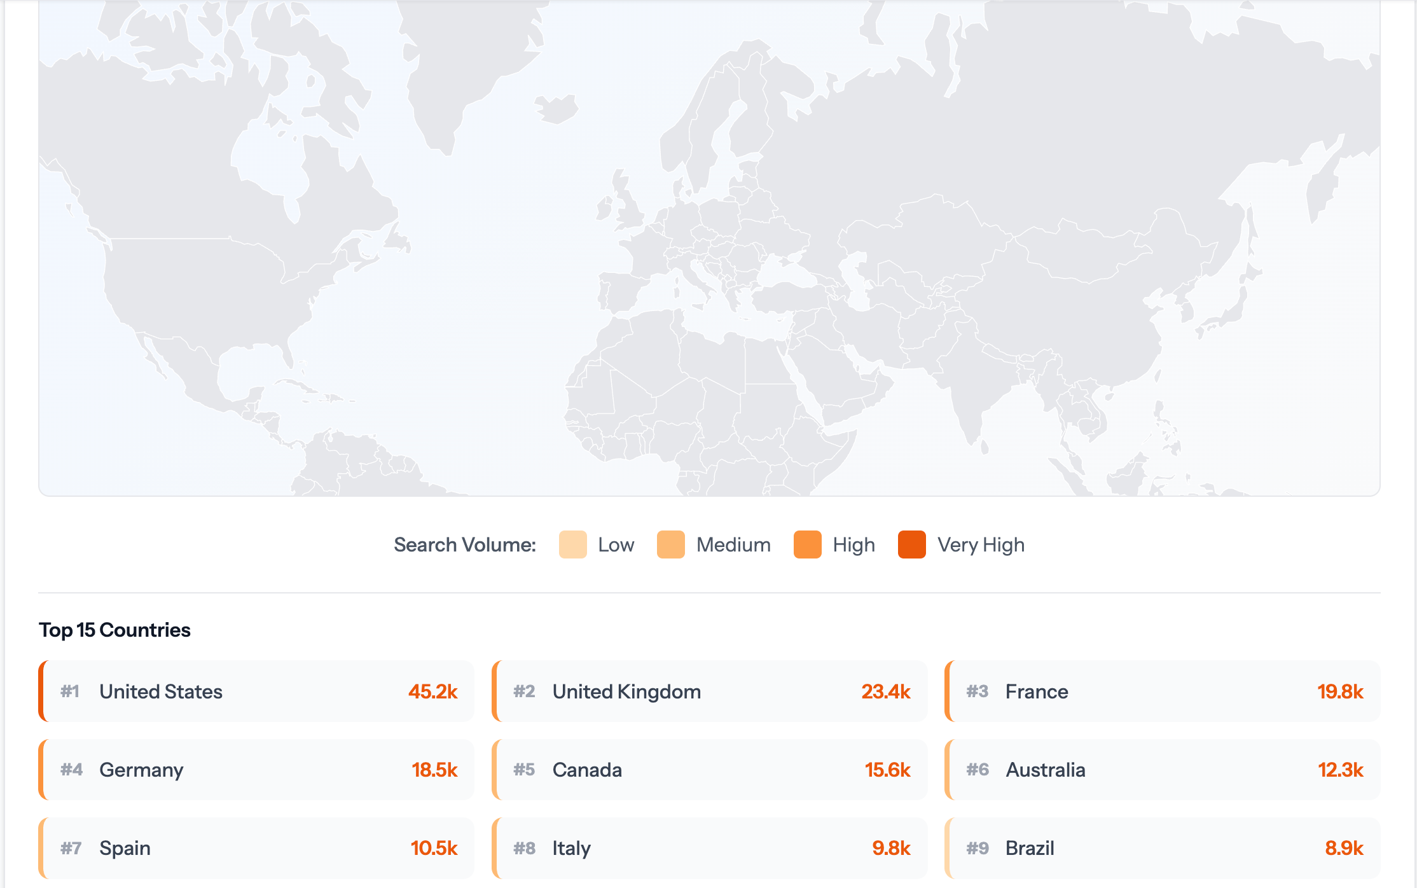Select Iceland on the world map
This screenshot has height=888, width=1417.
point(557,109)
